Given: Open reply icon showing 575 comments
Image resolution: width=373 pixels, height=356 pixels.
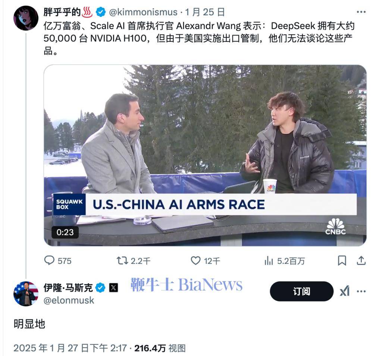Looking at the screenshot, I should pyautogui.click(x=50, y=260).
